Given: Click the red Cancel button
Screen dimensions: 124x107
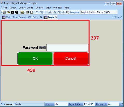Looking at the screenshot, I should tap(71, 59).
